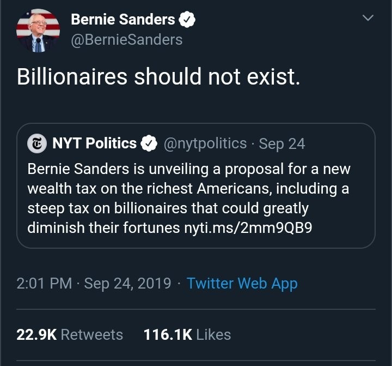This screenshot has height=366, width=392.
Task: Click the NYT Politics account name
Action: [94, 144]
